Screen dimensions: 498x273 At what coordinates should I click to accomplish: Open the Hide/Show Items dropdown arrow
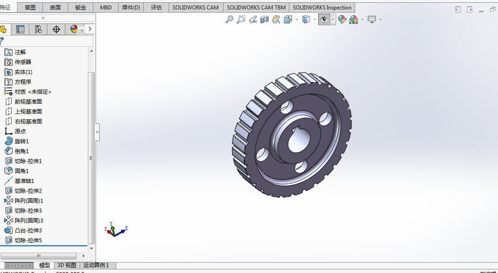coord(333,20)
